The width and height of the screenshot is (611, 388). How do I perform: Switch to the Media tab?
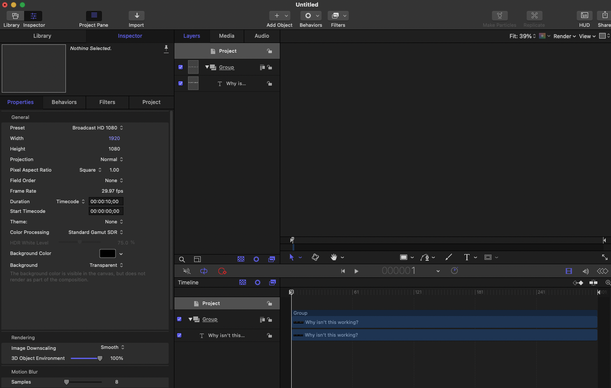tap(227, 36)
